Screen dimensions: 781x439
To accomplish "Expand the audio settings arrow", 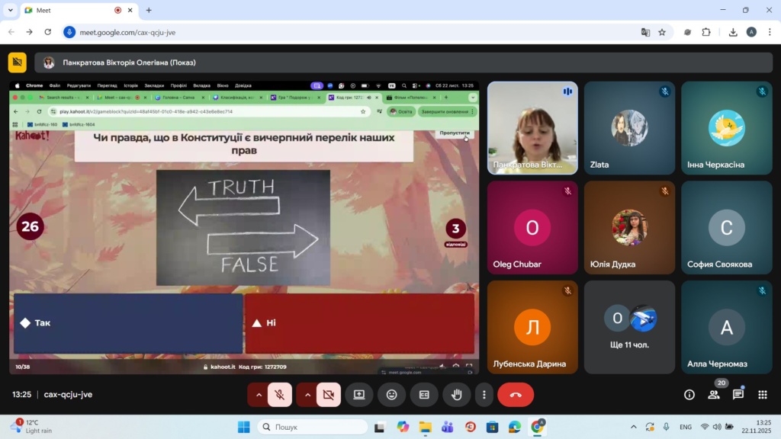I will [x=259, y=395].
